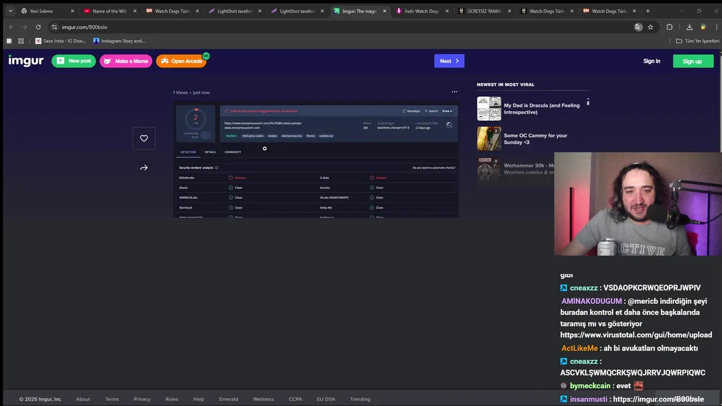Go back in browser history
The image size is (722, 406).
(x=11, y=27)
